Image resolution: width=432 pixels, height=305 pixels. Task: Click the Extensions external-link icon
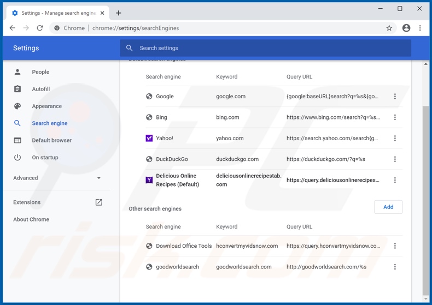click(x=98, y=202)
